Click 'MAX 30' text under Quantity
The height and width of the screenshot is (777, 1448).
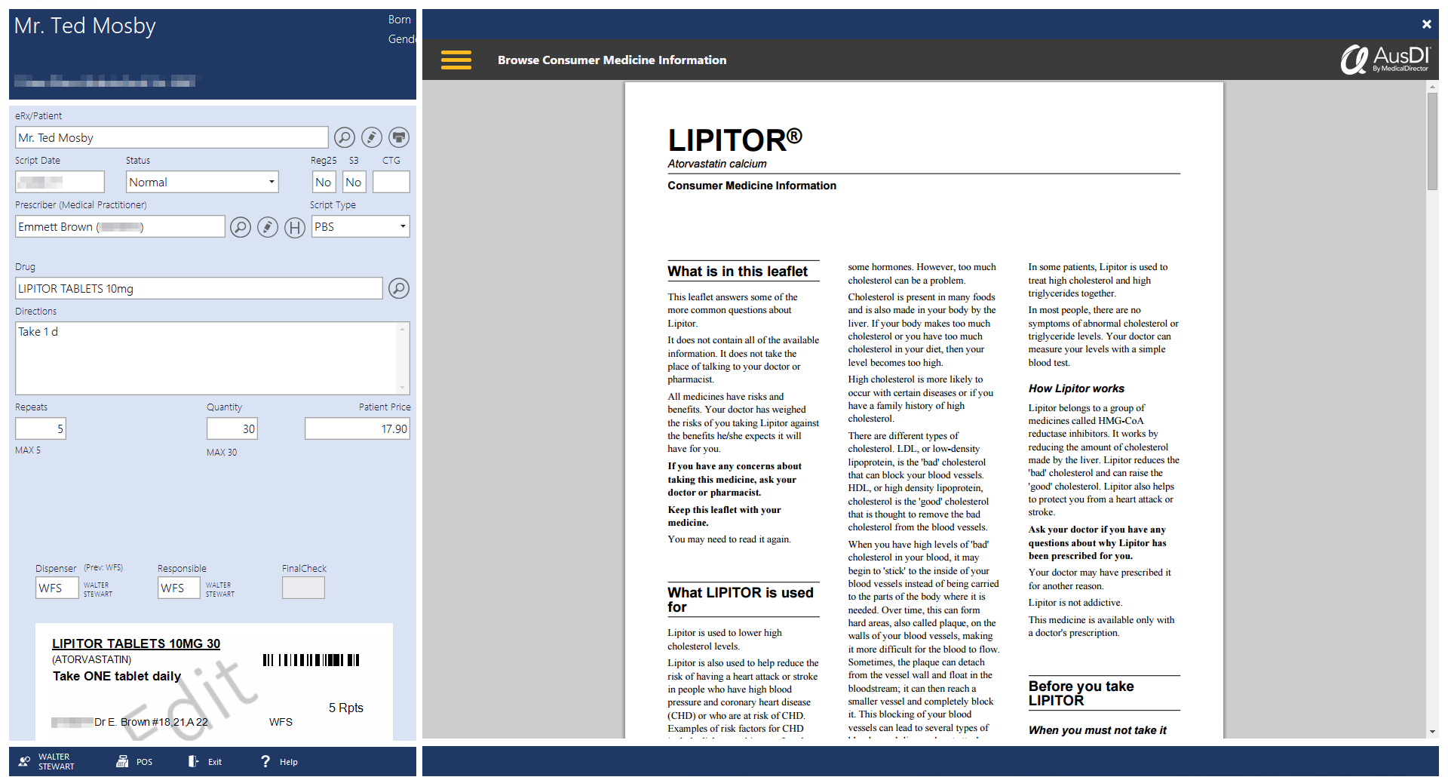(x=222, y=453)
